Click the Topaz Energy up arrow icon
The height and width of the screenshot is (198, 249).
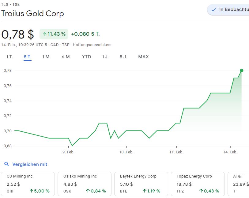tap(201, 191)
